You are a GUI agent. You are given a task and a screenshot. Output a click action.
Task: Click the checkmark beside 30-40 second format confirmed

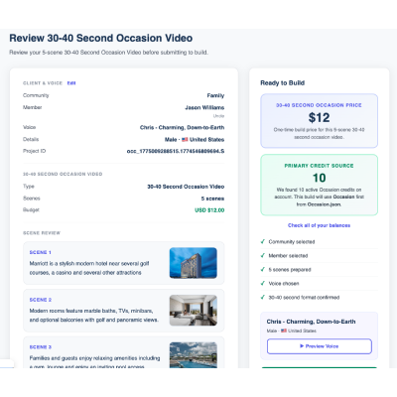tap(263, 297)
